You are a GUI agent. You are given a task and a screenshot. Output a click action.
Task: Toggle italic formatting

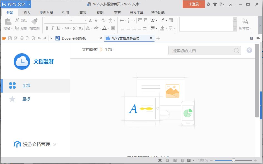[x=53, y=28]
